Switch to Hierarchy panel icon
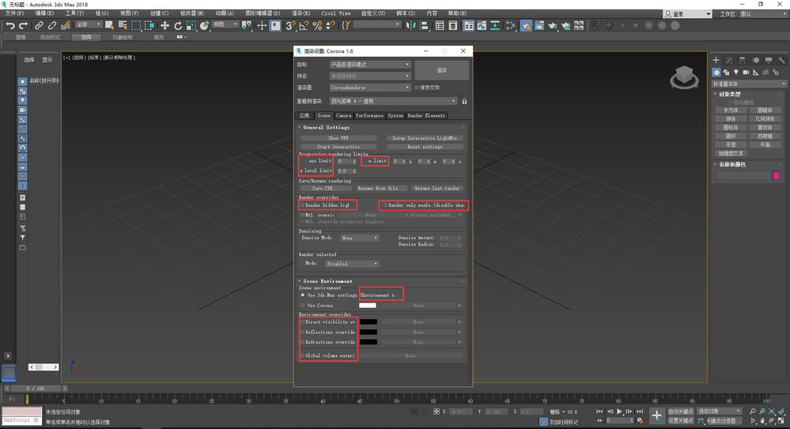The image size is (790, 429). tap(742, 60)
